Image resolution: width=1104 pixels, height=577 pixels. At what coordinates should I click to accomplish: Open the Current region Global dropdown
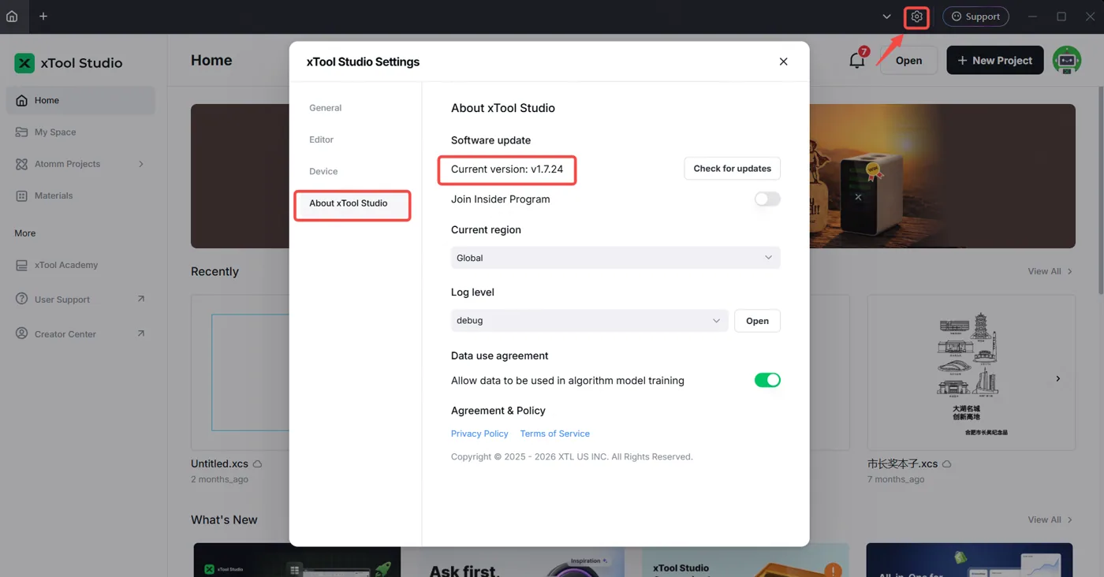tap(615, 258)
